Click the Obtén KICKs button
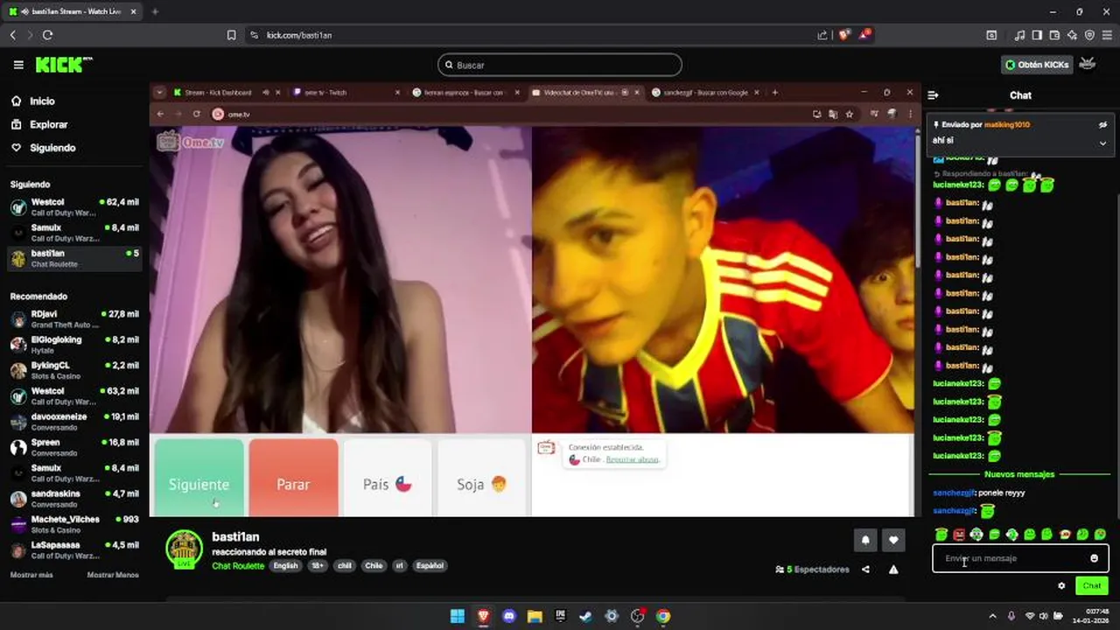1120x630 pixels. click(1038, 65)
